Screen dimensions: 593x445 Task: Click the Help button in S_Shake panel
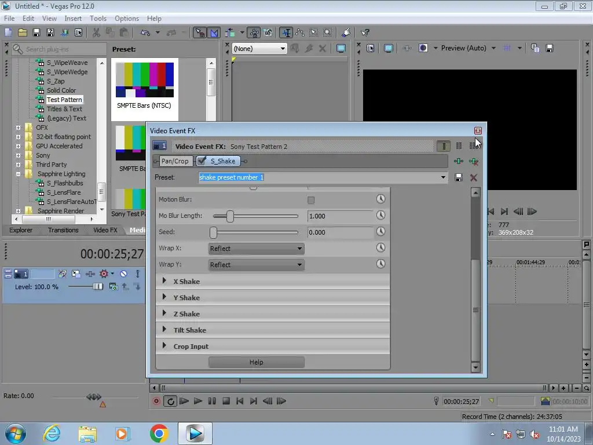click(x=256, y=362)
